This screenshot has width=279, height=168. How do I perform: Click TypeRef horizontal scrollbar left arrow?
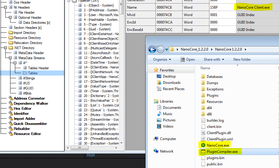pos(68,148)
